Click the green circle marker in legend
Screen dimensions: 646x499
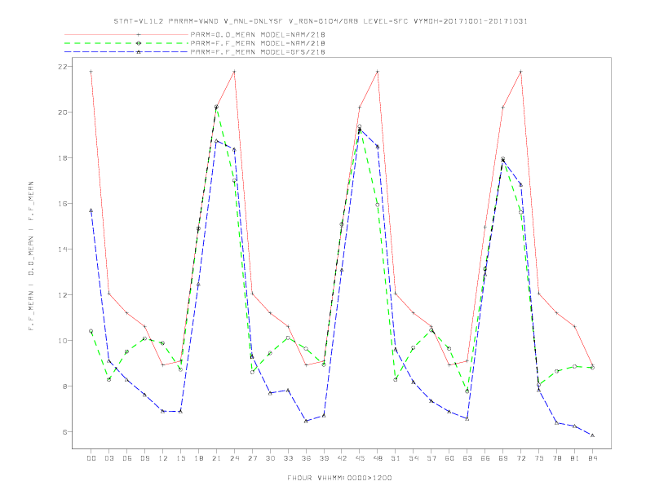click(x=139, y=43)
